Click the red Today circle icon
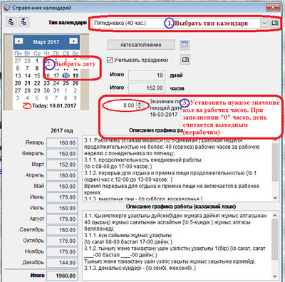285x282 pixels. (x=27, y=105)
